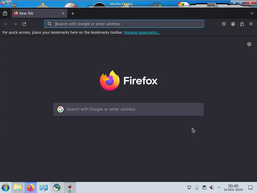Focus the address bar search field
Viewport: 257px width, 193px height.
coord(124,24)
